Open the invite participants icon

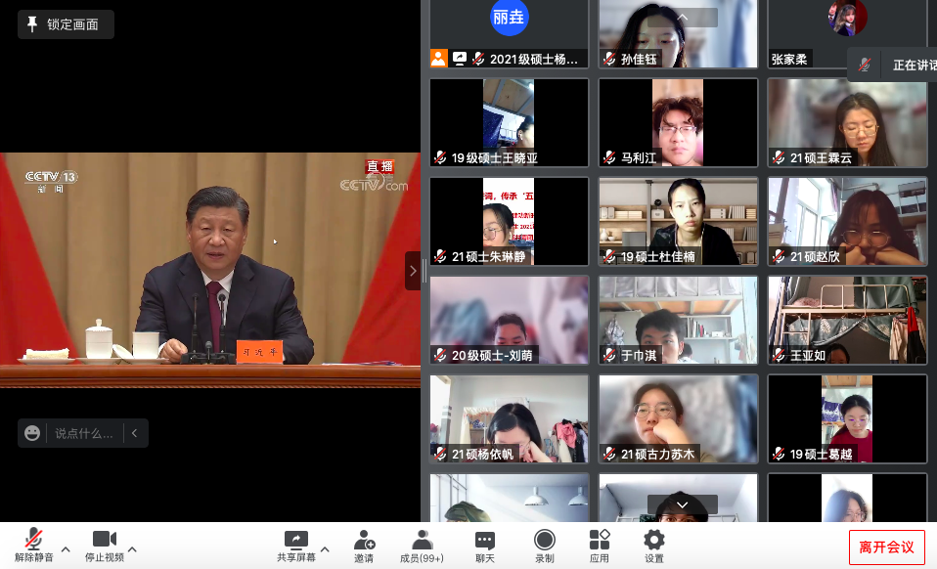click(364, 540)
